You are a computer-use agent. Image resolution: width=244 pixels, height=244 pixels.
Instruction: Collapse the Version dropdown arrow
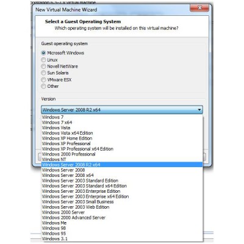tap(199, 110)
